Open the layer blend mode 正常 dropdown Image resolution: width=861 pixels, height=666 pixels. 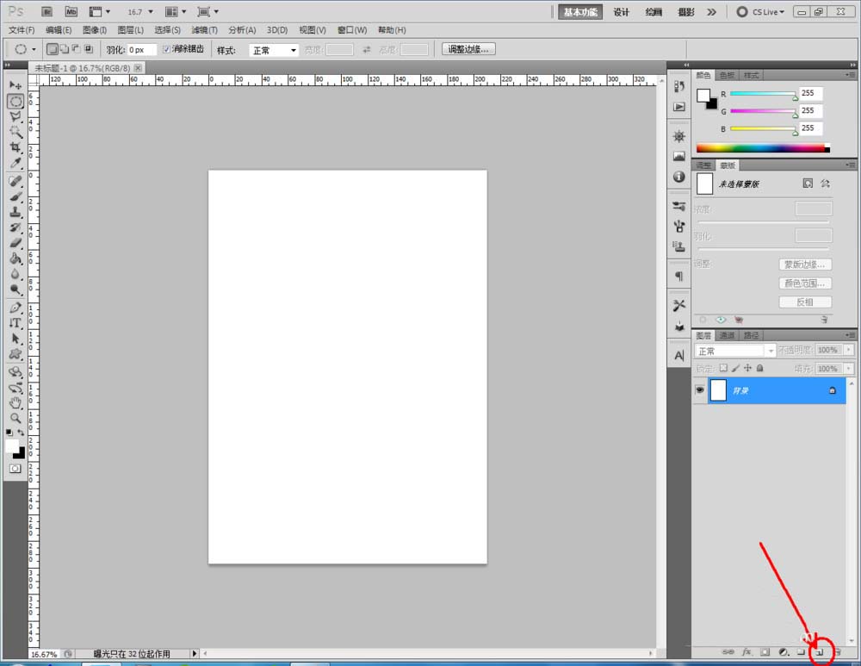pos(735,351)
